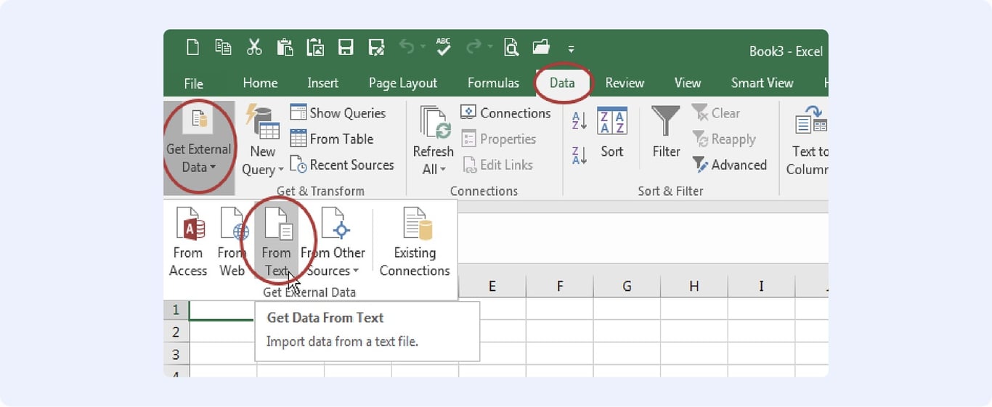
Task: Click the New document icon in quick access toolbar
Action: (192, 47)
